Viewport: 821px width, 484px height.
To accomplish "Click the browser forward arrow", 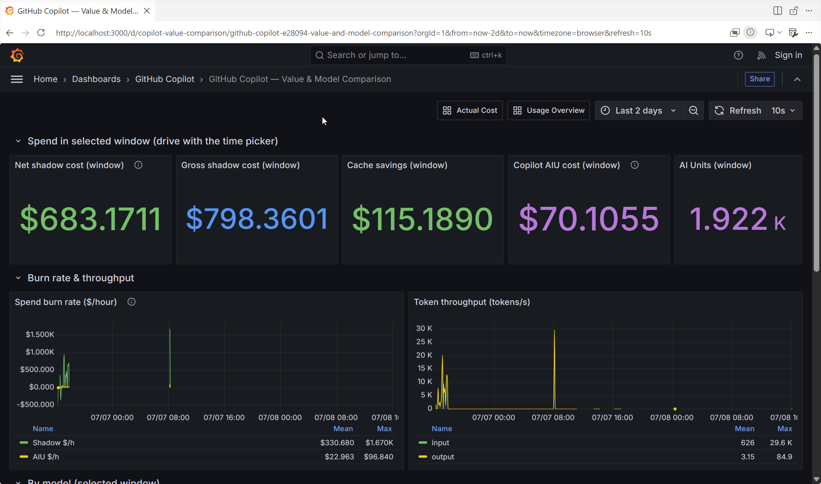I will point(25,33).
